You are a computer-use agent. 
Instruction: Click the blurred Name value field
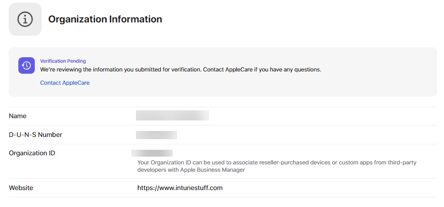[173, 115]
